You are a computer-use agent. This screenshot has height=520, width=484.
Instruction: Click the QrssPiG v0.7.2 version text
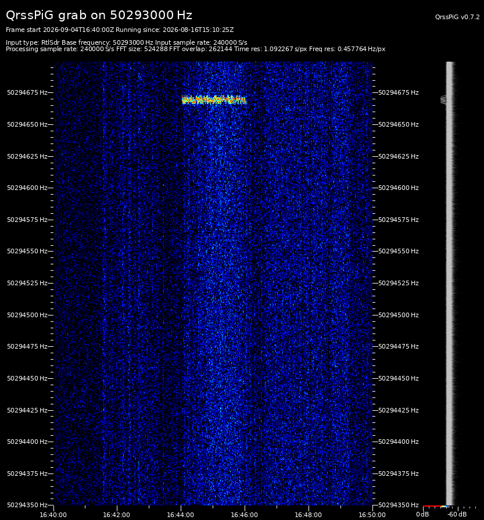[x=457, y=17]
